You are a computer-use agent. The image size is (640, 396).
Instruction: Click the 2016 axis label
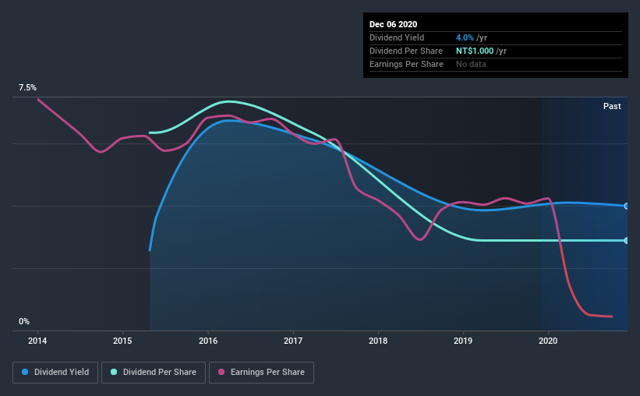click(208, 341)
